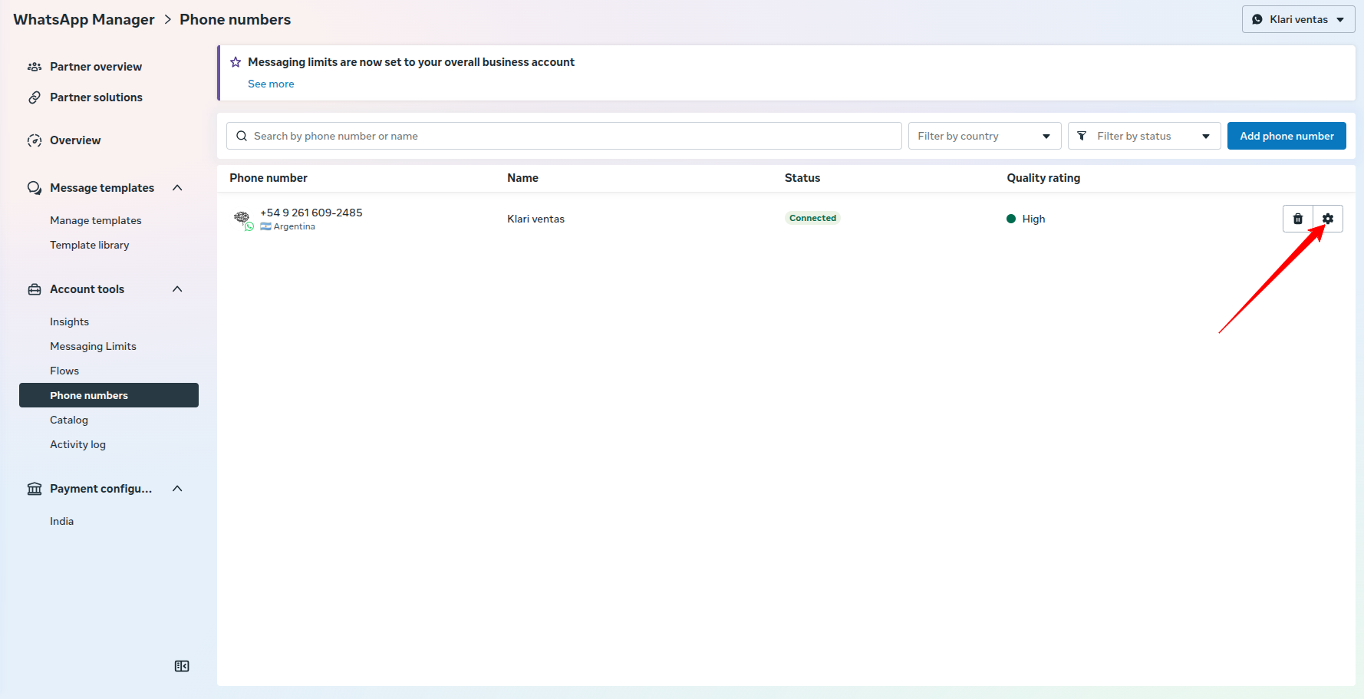The width and height of the screenshot is (1364, 699).
Task: Click the magnifier icon in search bar
Action: tap(242, 136)
